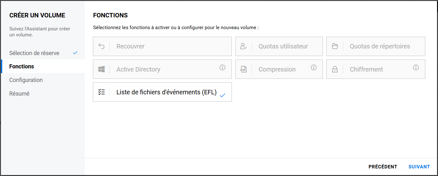The height and width of the screenshot is (176, 438).
Task: Select the Fonctions step in sidebar
Action: 22,66
